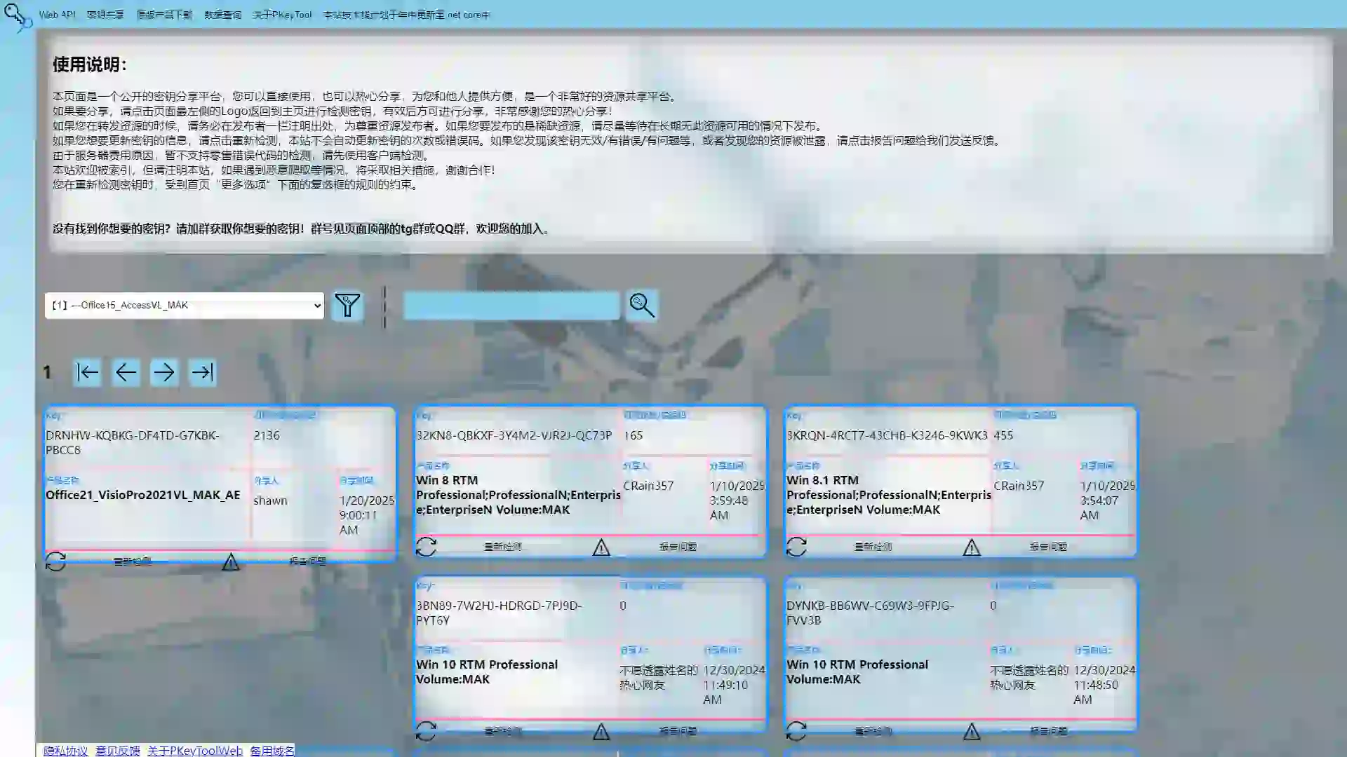Jump to the last page icon
Viewport: 1347px width, 757px height.
tap(202, 372)
